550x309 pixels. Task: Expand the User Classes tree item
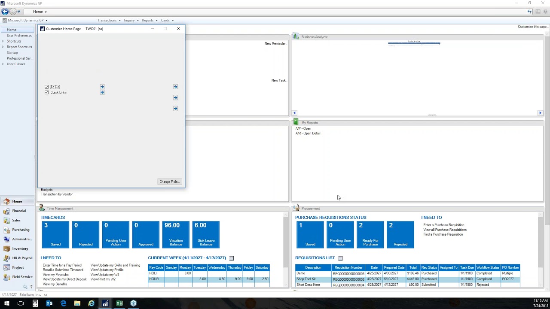(x=3, y=64)
